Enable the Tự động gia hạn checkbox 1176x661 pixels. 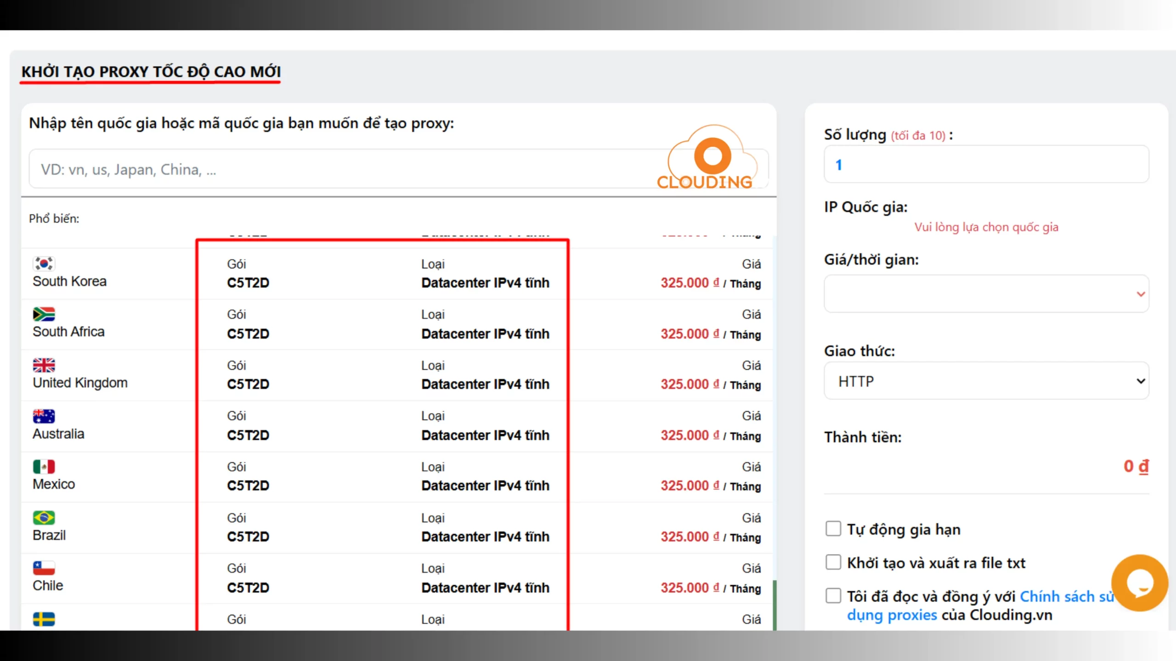coord(834,529)
